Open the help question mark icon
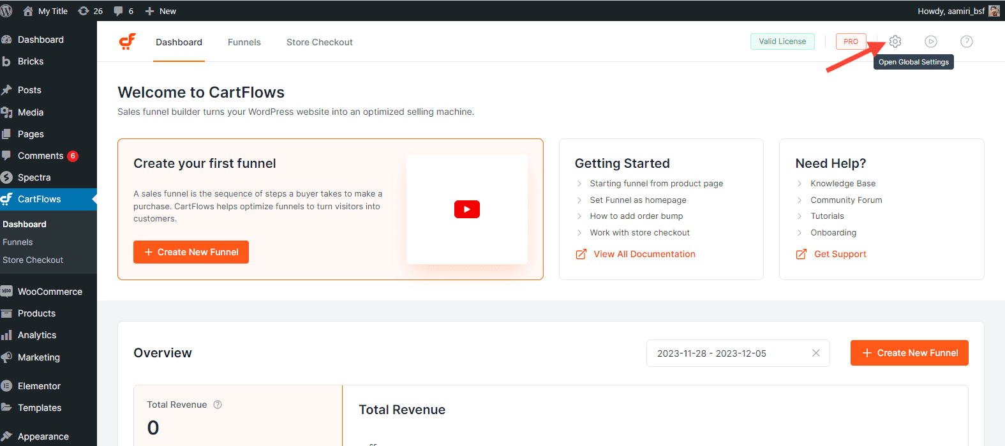The image size is (1005, 446). (967, 41)
